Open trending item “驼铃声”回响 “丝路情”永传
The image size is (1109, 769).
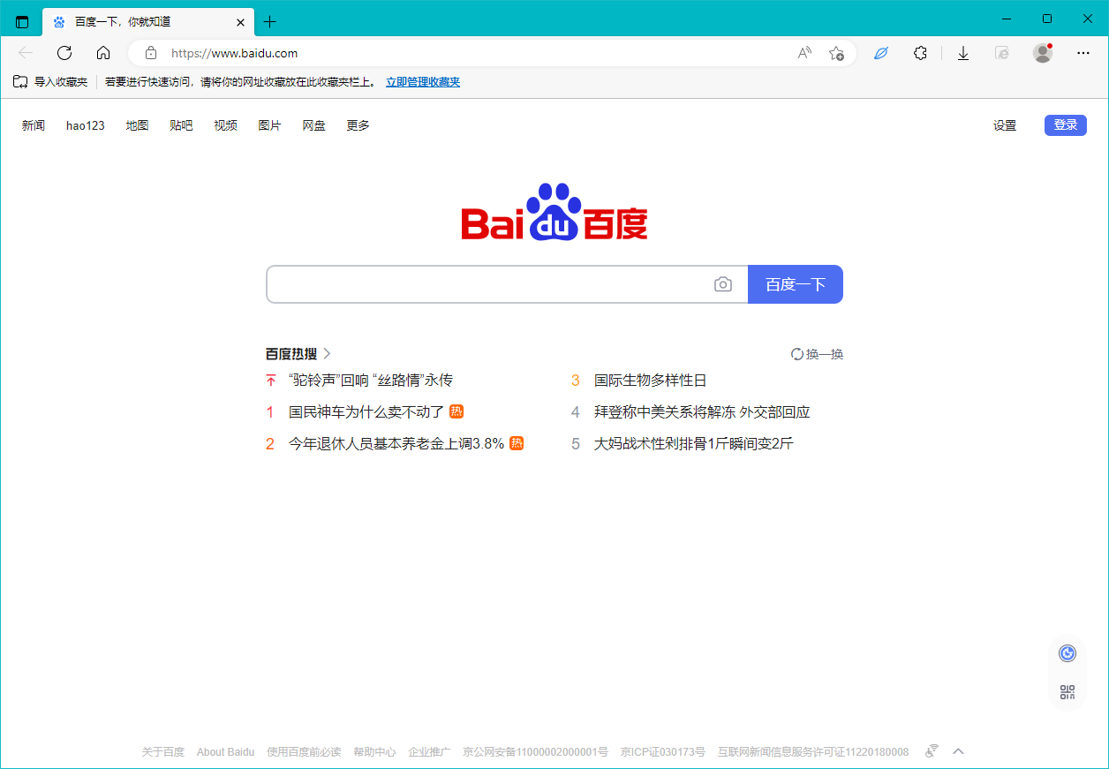click(x=371, y=381)
